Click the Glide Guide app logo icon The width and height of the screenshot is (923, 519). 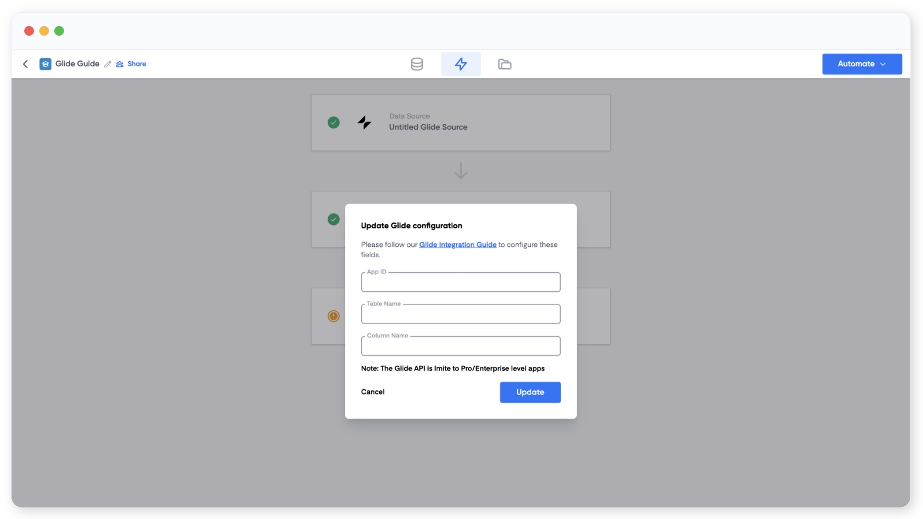46,64
